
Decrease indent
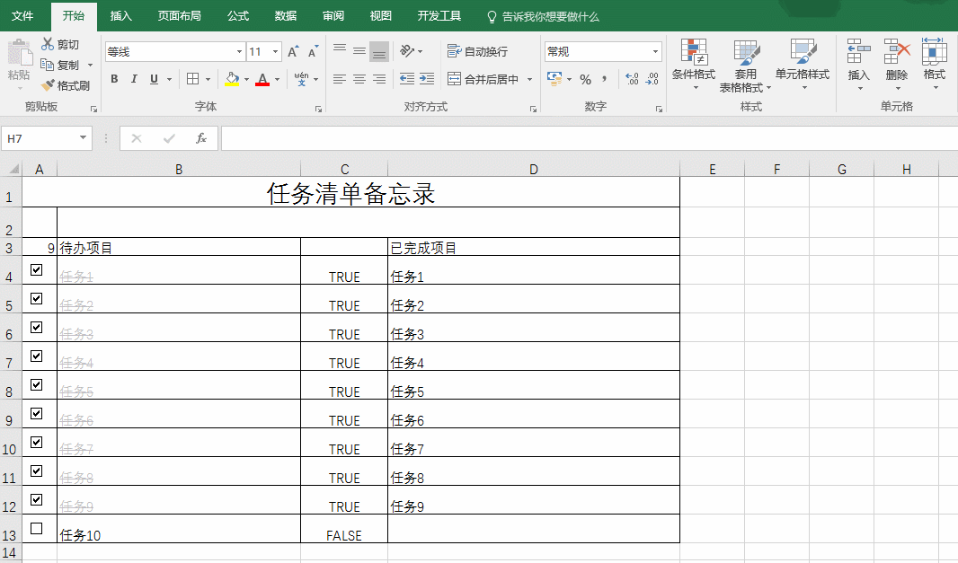click(x=406, y=79)
